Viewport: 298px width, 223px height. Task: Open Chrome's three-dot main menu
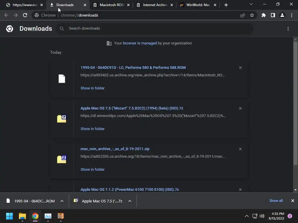click(x=292, y=15)
